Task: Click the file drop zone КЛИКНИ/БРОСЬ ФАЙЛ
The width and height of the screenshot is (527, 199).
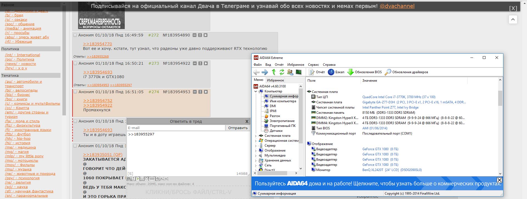Action: [x=188, y=192]
